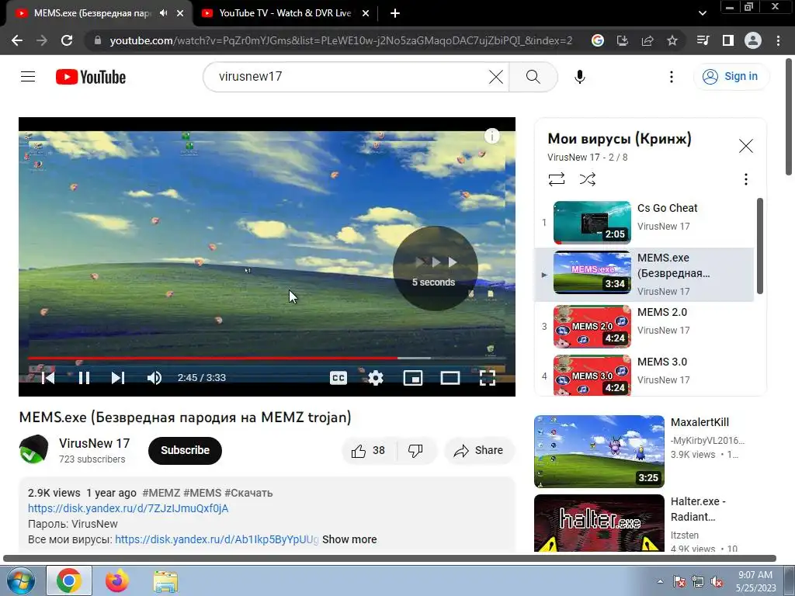Toggle playlist loop
795x596 pixels.
tap(556, 179)
